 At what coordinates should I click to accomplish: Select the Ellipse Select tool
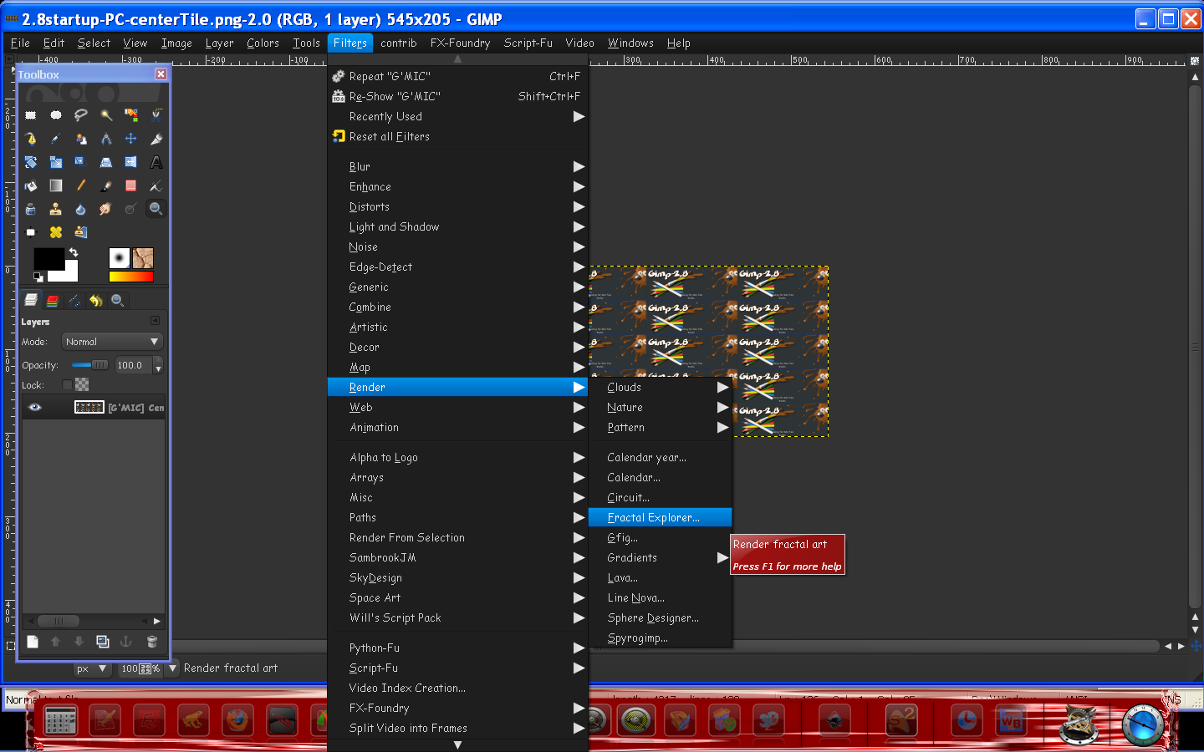click(x=56, y=115)
